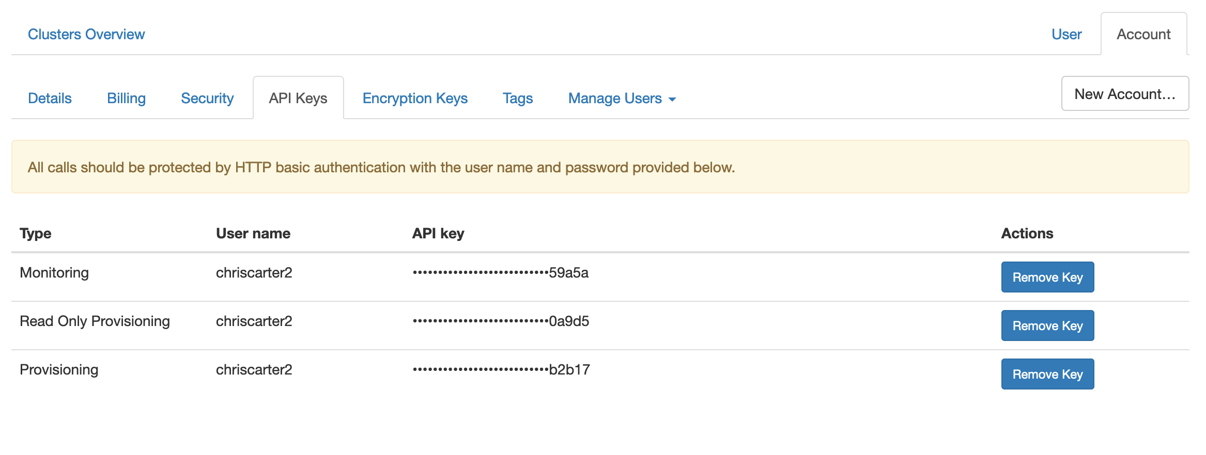Click the HTTP basic authentication notice

600,167
